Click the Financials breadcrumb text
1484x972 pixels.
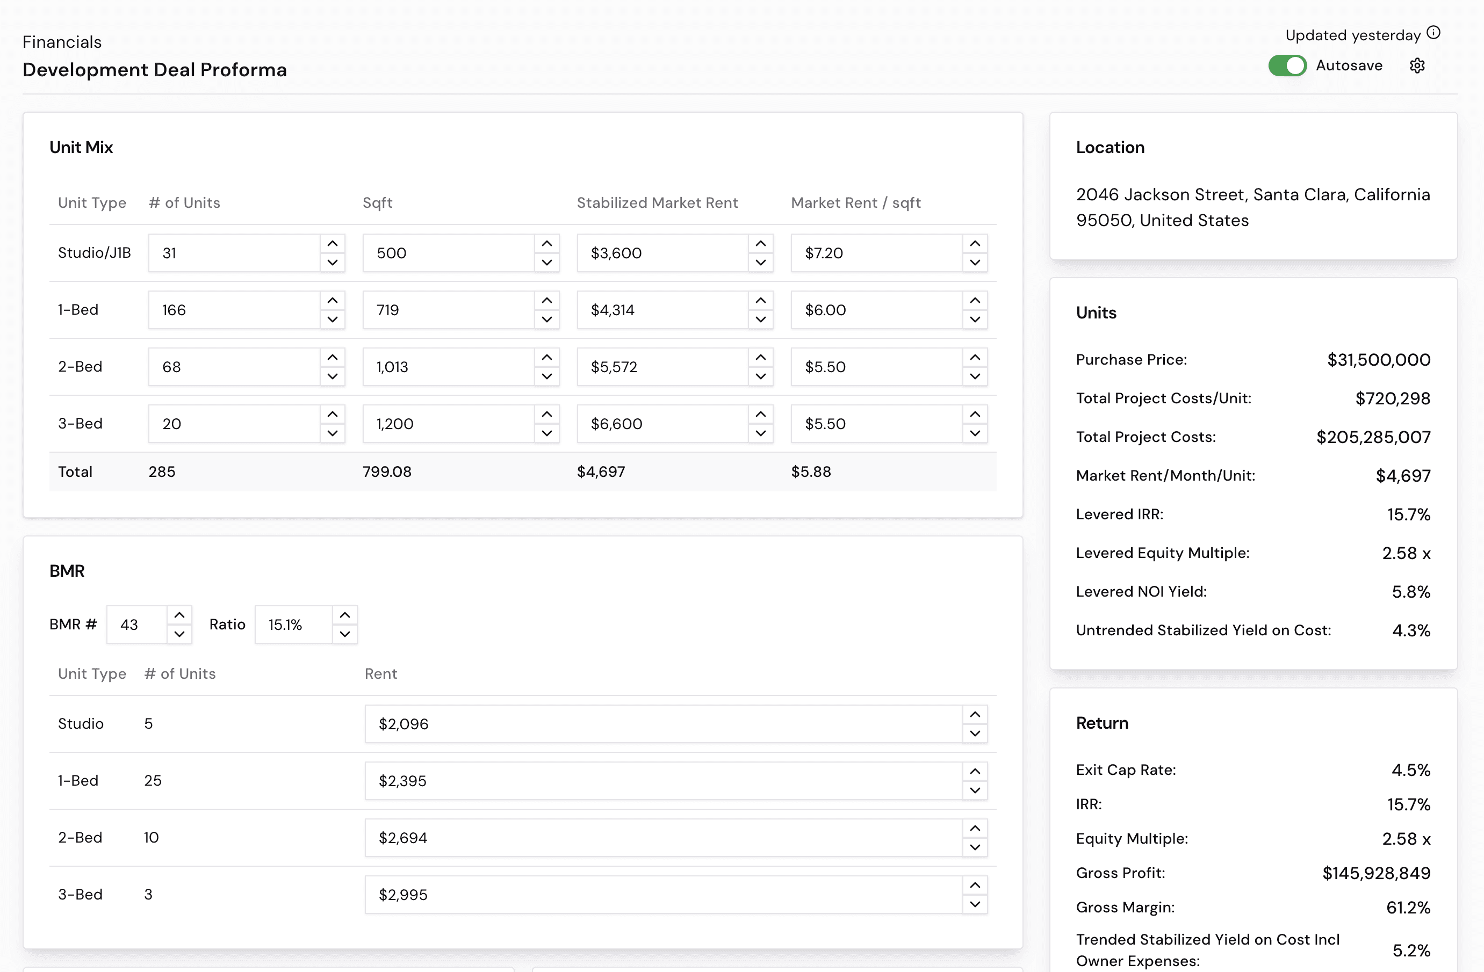62,42
